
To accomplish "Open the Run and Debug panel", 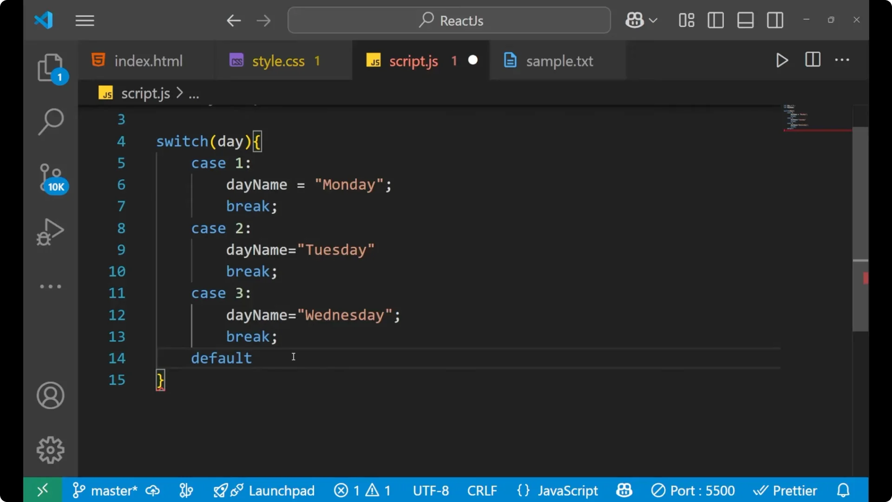I will (x=50, y=231).
